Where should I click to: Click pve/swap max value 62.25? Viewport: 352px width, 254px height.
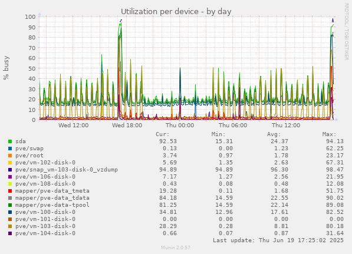tap(335, 149)
